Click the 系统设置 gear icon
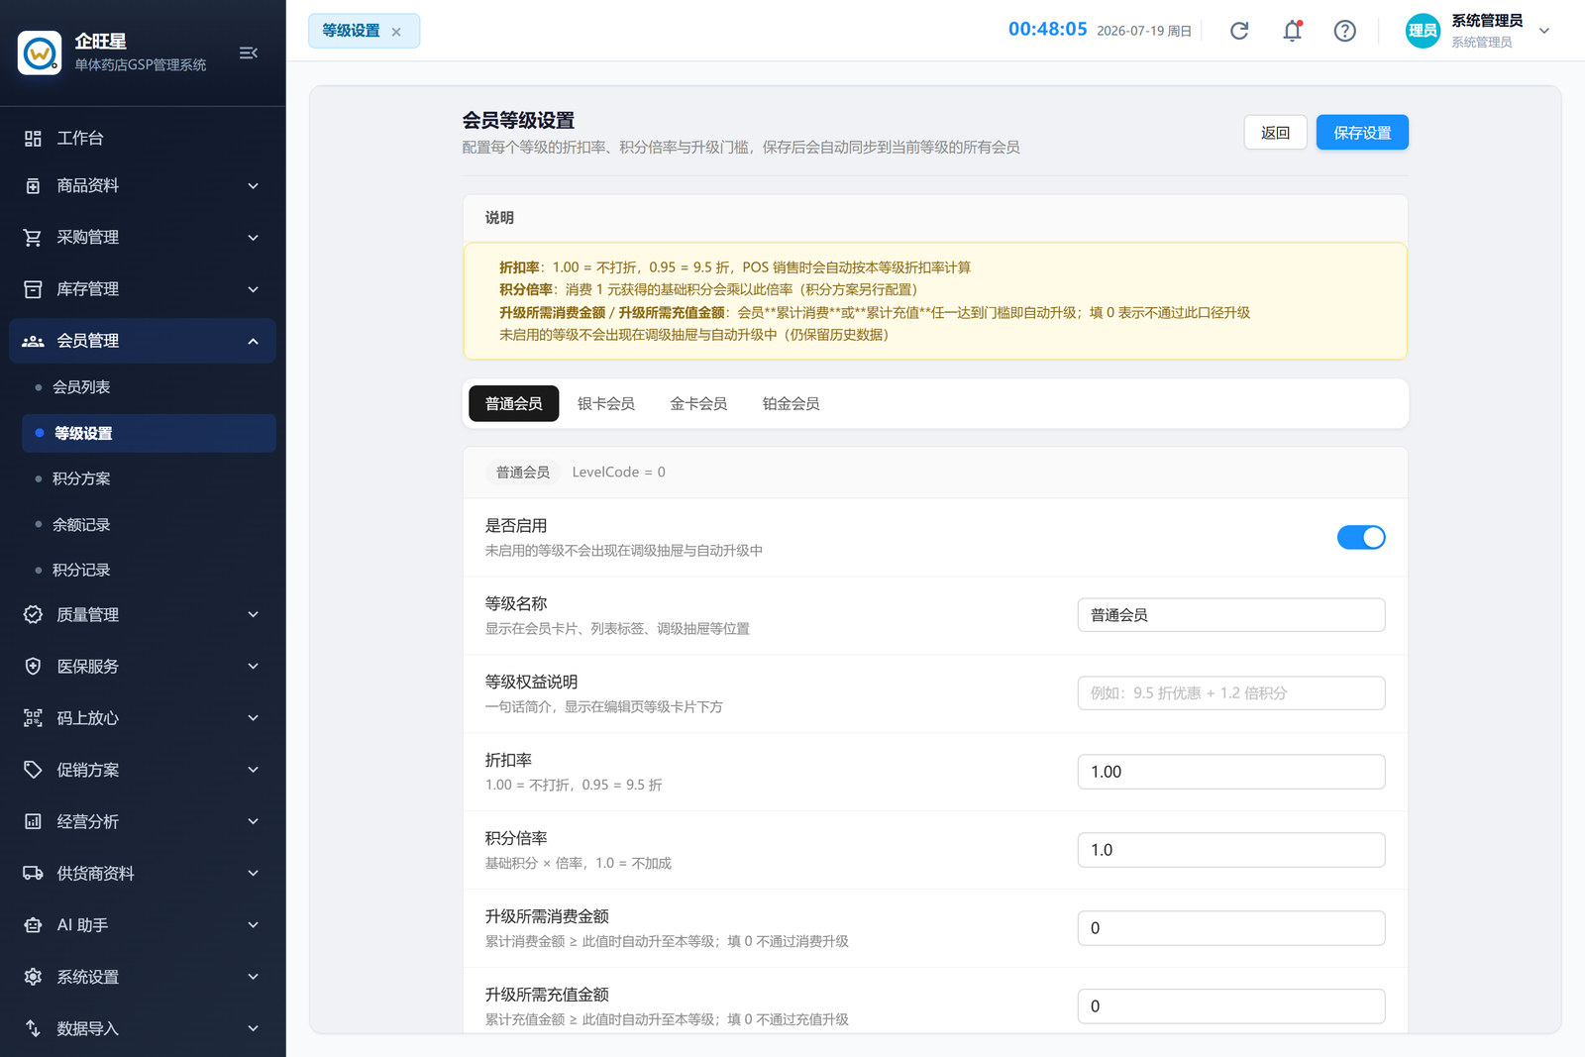 click(x=33, y=977)
